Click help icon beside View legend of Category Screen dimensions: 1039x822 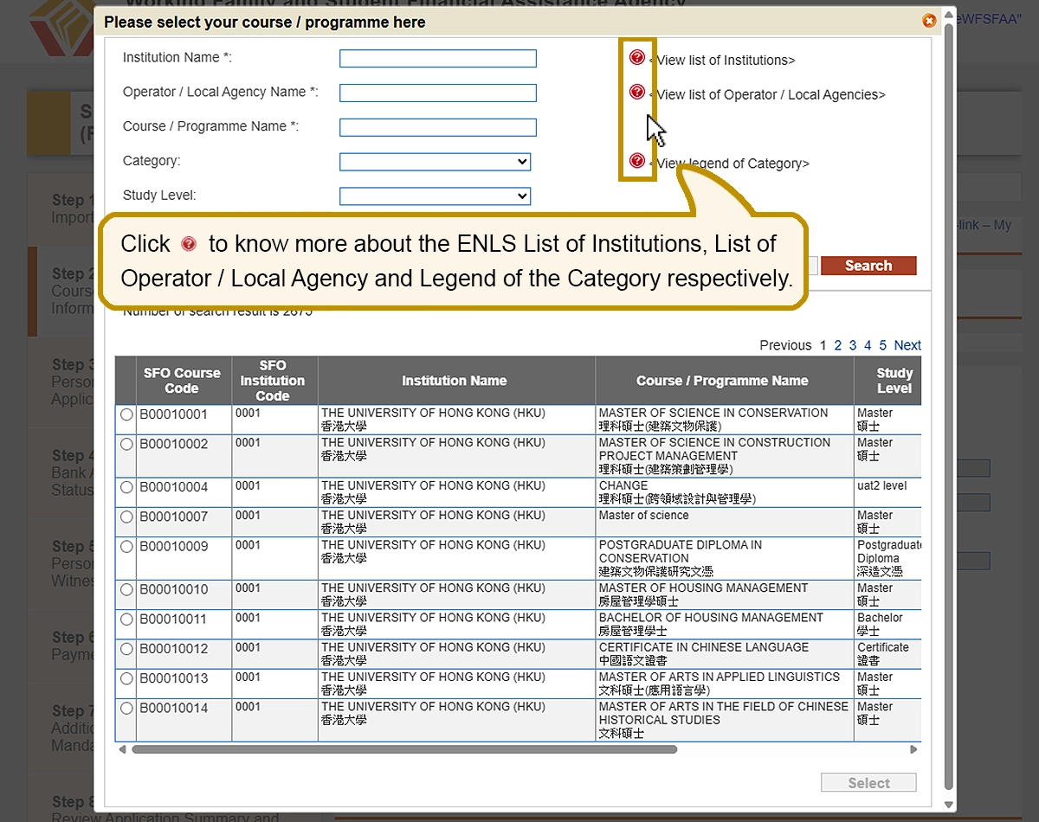[637, 161]
